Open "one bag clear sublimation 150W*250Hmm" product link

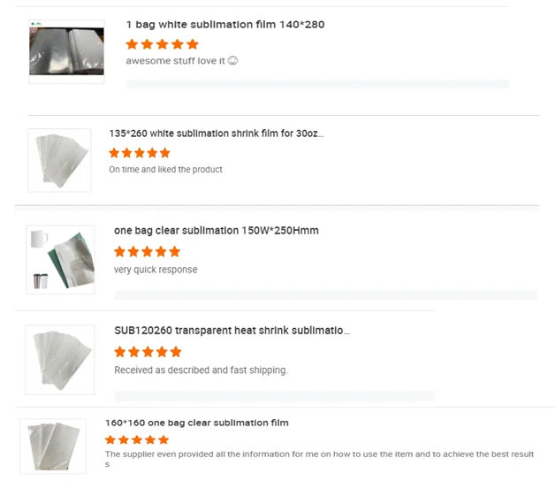[x=216, y=231]
